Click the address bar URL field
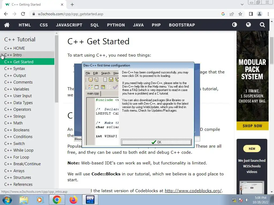The height and width of the screenshot is (205, 274). [x=126, y=14]
